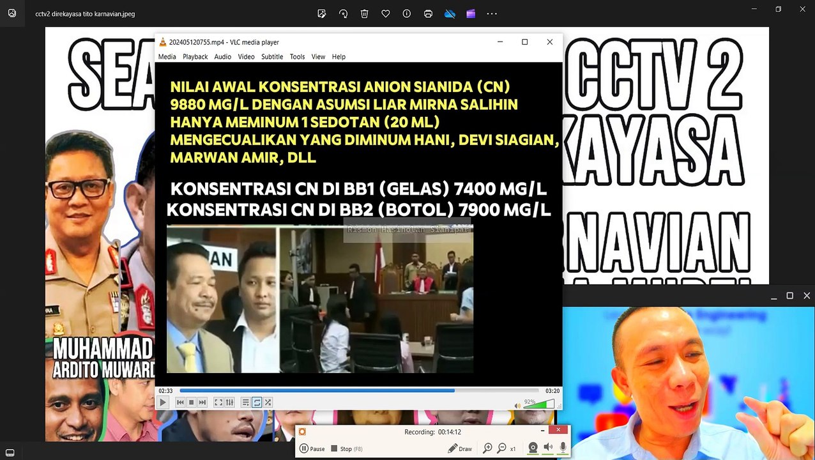Open the Video menu in VLC
This screenshot has height=460, width=815.
(x=246, y=57)
